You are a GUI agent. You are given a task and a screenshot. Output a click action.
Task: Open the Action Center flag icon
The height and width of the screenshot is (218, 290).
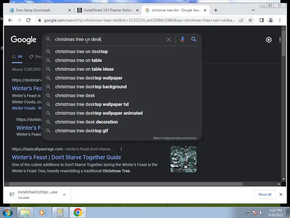click(255, 213)
